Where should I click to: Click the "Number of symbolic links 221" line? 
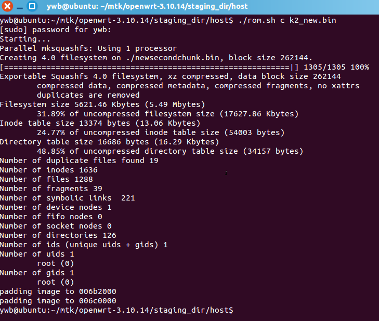68,198
